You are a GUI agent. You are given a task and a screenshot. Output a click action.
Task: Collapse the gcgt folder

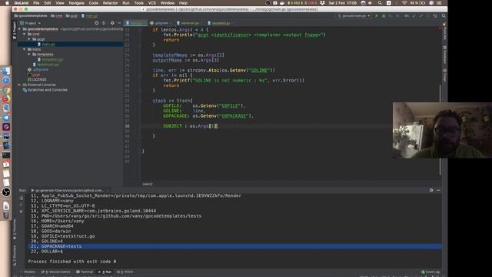(x=29, y=39)
